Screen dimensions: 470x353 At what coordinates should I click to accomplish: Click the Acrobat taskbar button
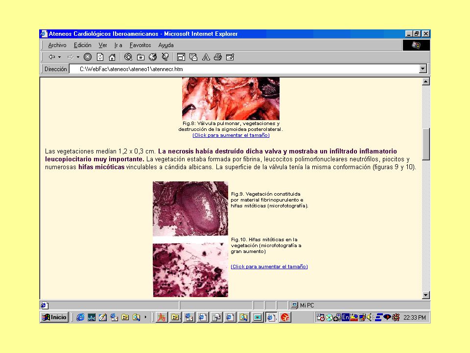(x=161, y=317)
